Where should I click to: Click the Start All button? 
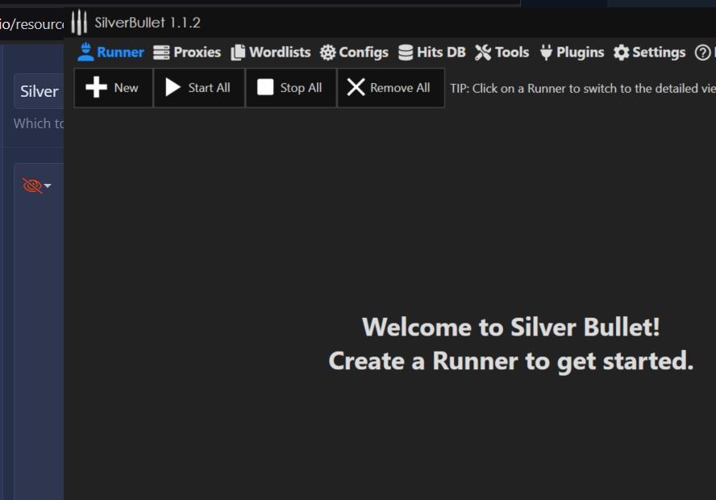[x=198, y=88]
